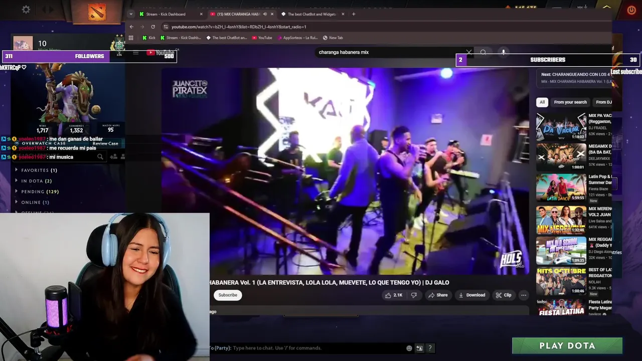This screenshot has width=642, height=361.
Task: Like the video with 2.1K likes
Action: 394,295
